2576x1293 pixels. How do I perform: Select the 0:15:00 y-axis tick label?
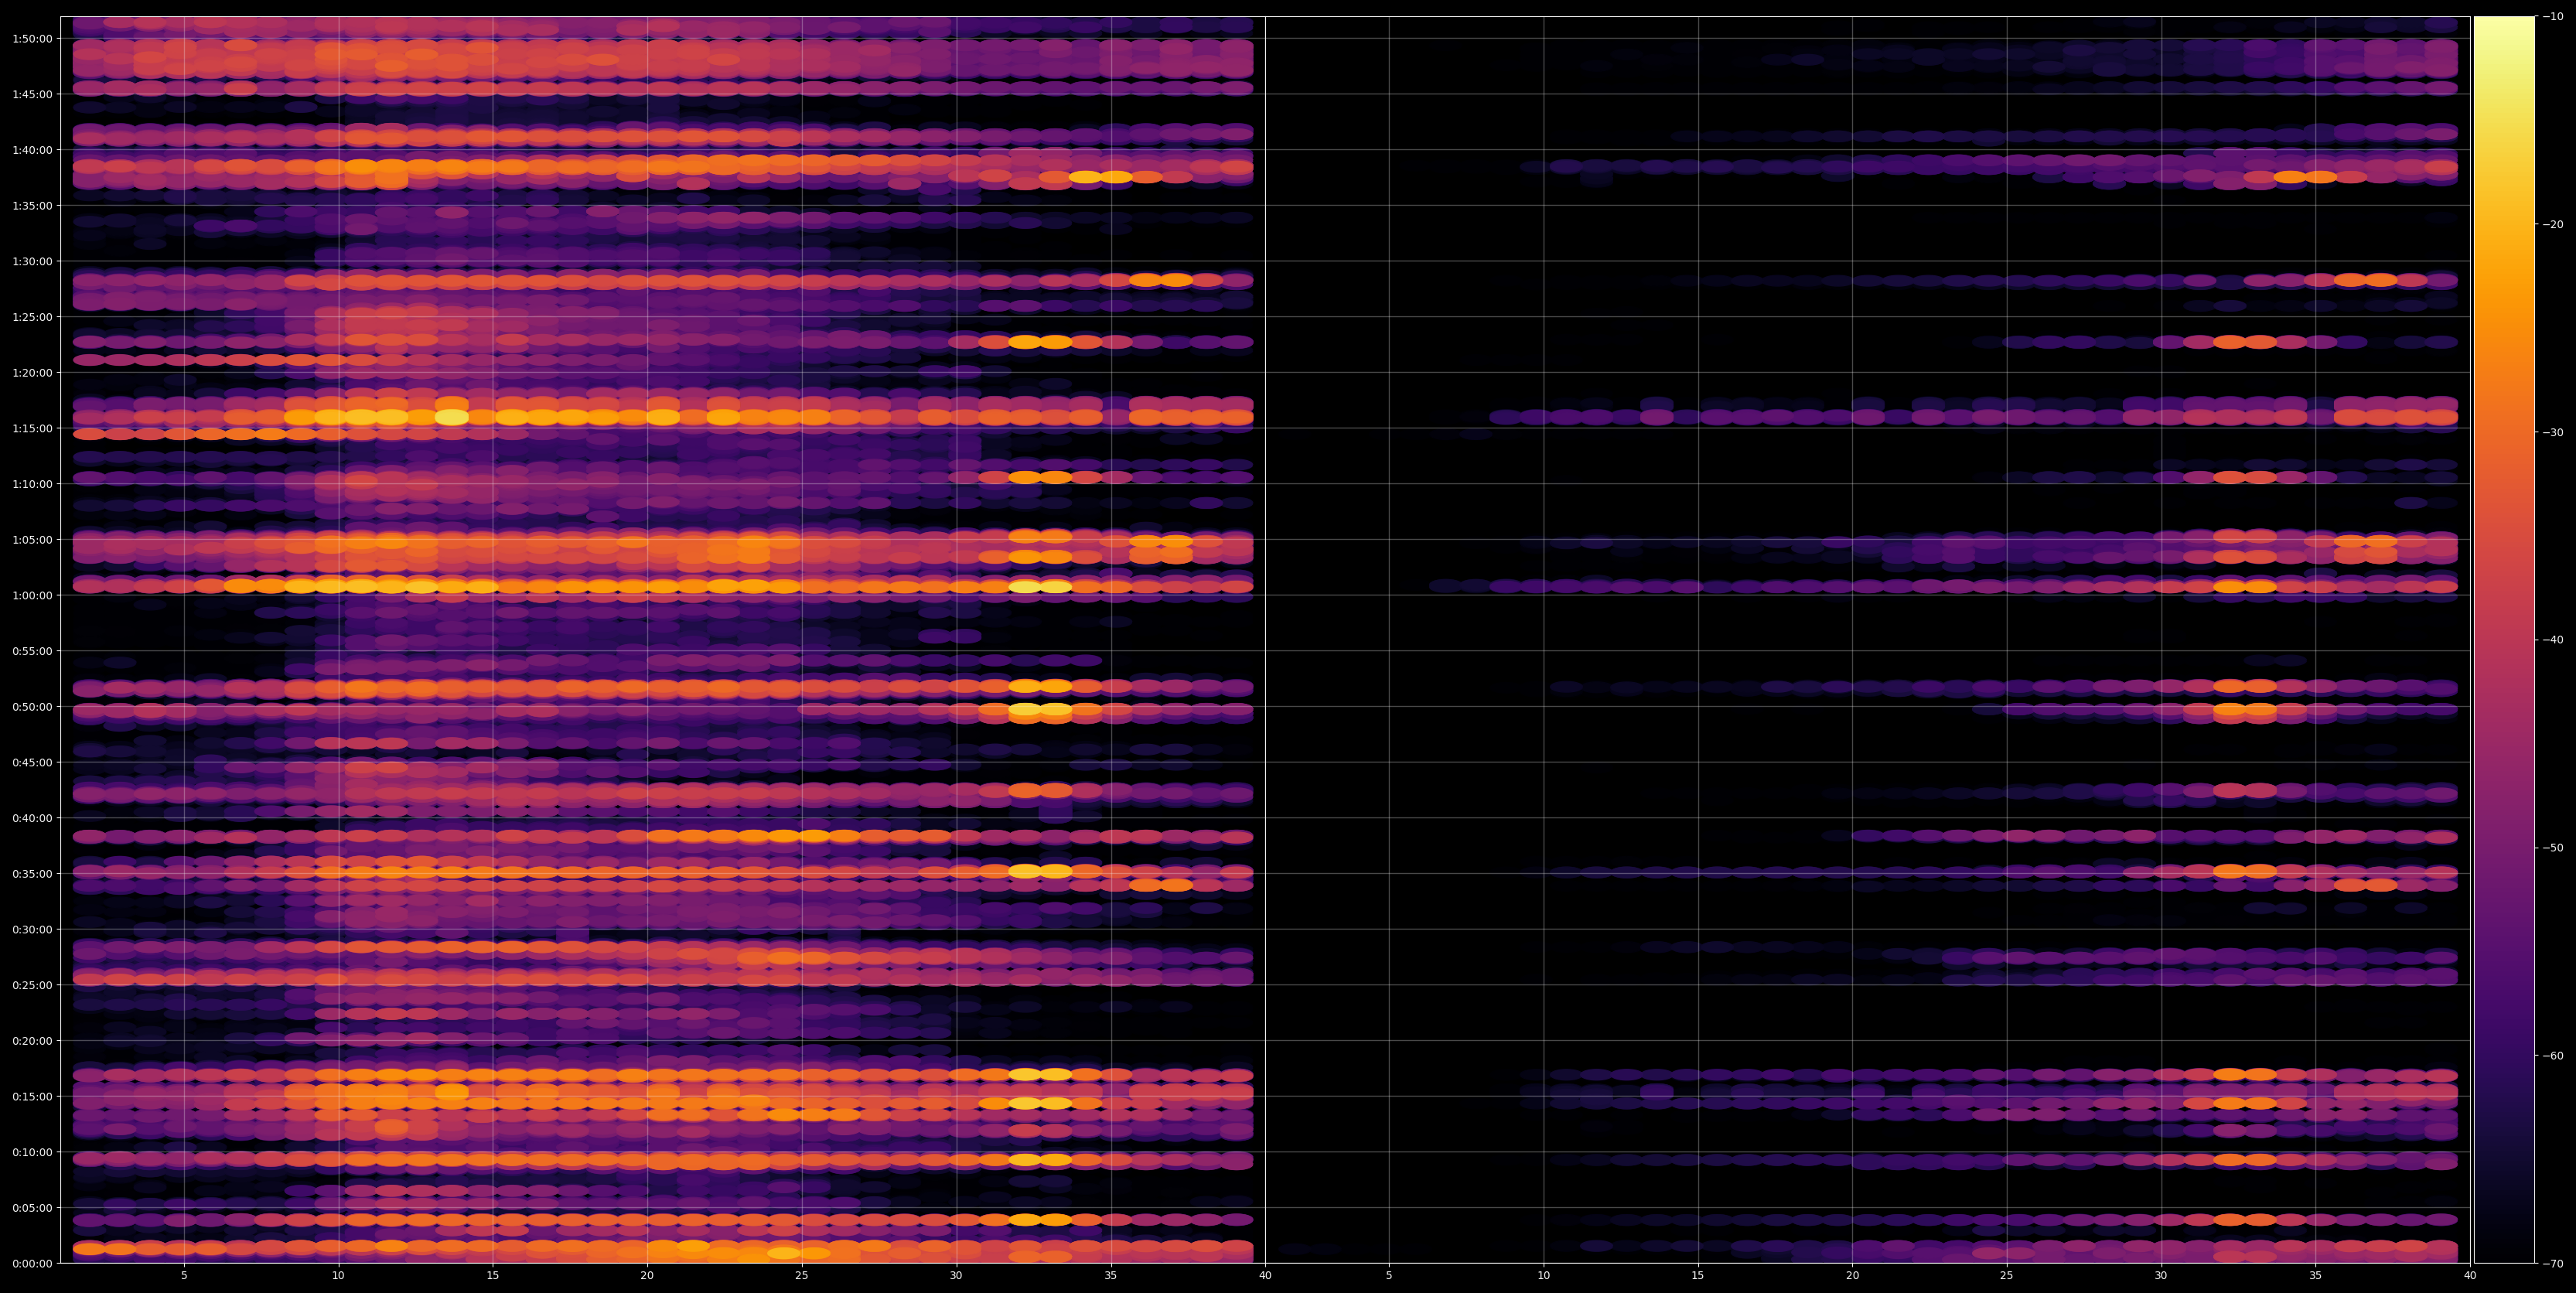[31, 1096]
